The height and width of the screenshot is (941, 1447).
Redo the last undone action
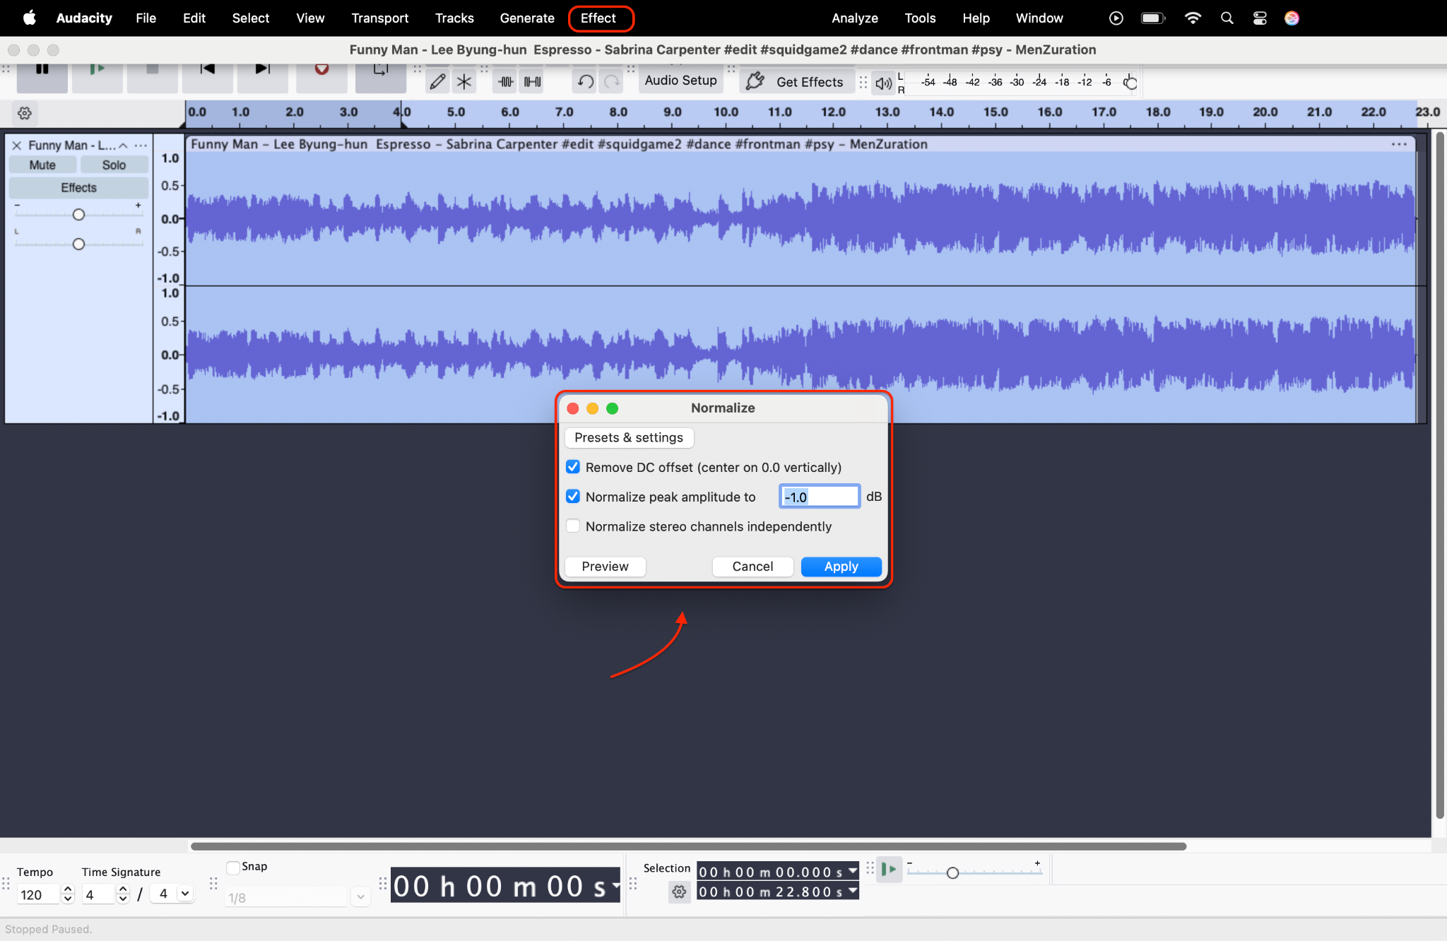click(612, 82)
